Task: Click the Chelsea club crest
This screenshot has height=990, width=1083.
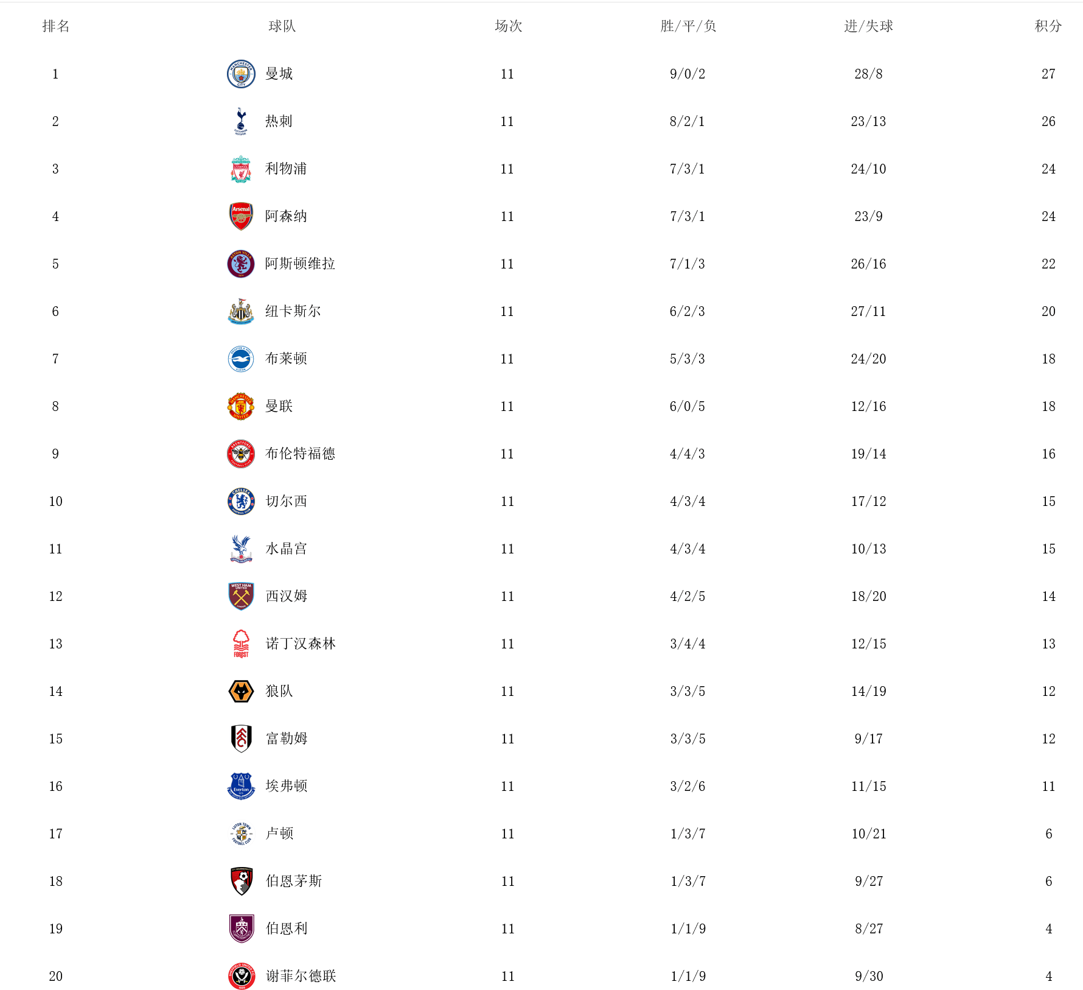Action: pos(241,501)
